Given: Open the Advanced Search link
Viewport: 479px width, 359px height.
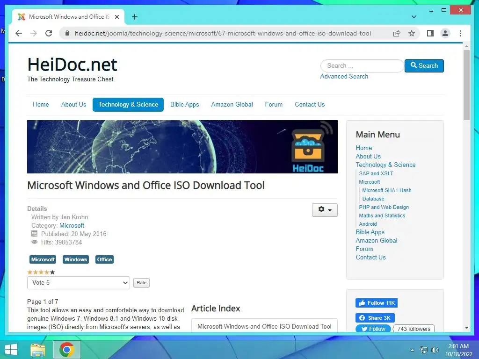Looking at the screenshot, I should point(344,76).
